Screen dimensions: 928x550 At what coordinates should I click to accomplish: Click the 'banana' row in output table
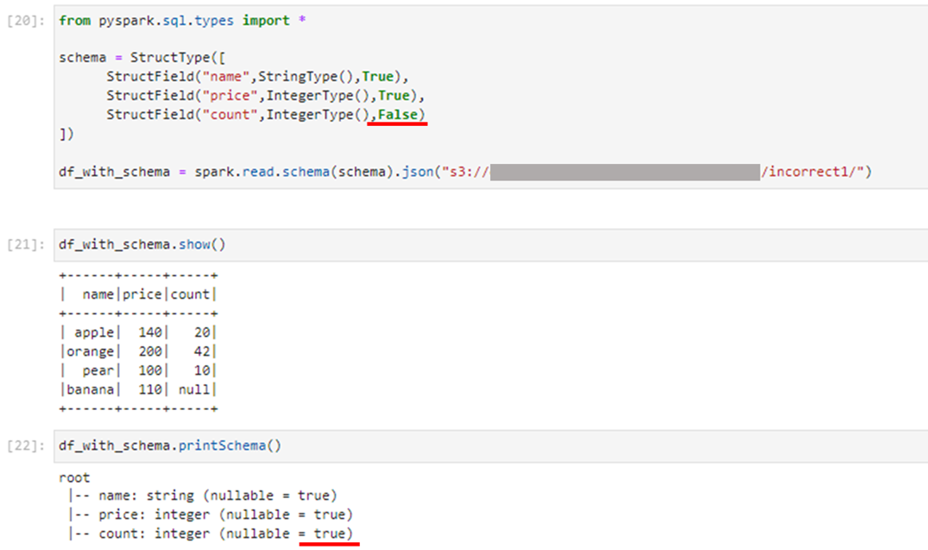[x=138, y=389]
